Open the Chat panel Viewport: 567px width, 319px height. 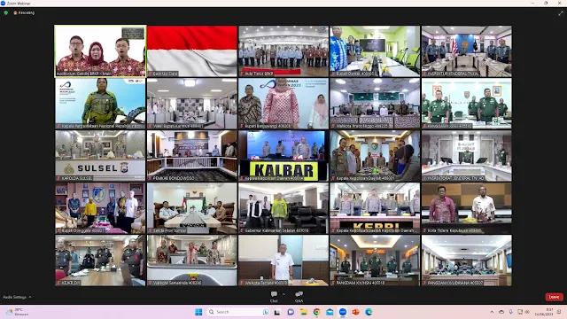(x=274, y=297)
